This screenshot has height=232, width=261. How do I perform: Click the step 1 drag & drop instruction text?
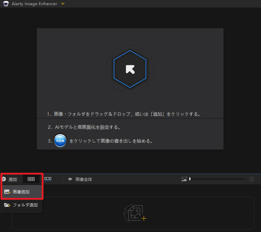[124, 114]
